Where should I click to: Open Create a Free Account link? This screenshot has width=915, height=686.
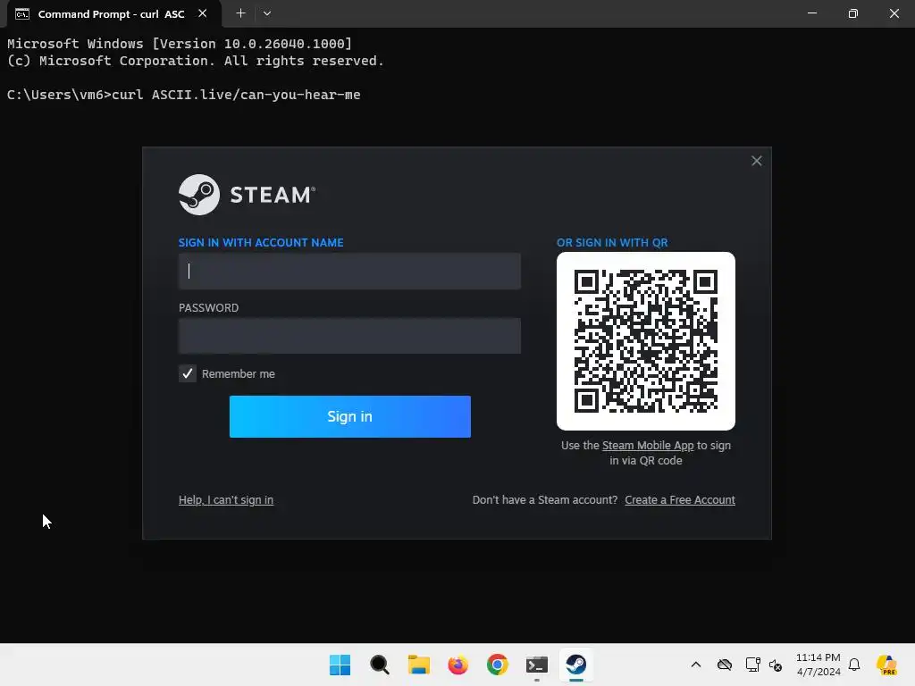pyautogui.click(x=680, y=500)
